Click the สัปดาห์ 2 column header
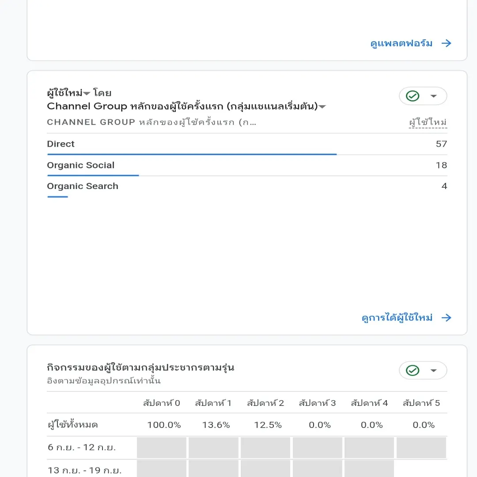This screenshot has width=477, height=477. [x=265, y=403]
